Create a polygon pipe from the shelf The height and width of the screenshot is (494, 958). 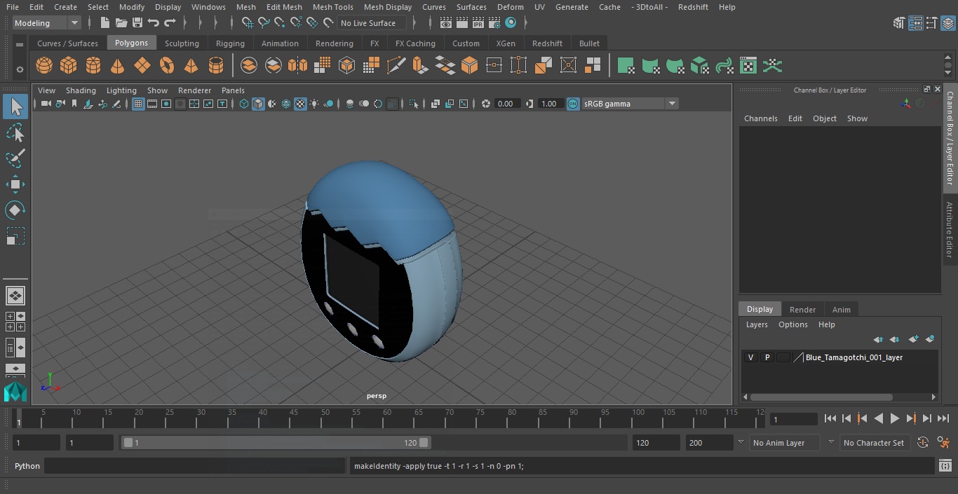point(215,66)
